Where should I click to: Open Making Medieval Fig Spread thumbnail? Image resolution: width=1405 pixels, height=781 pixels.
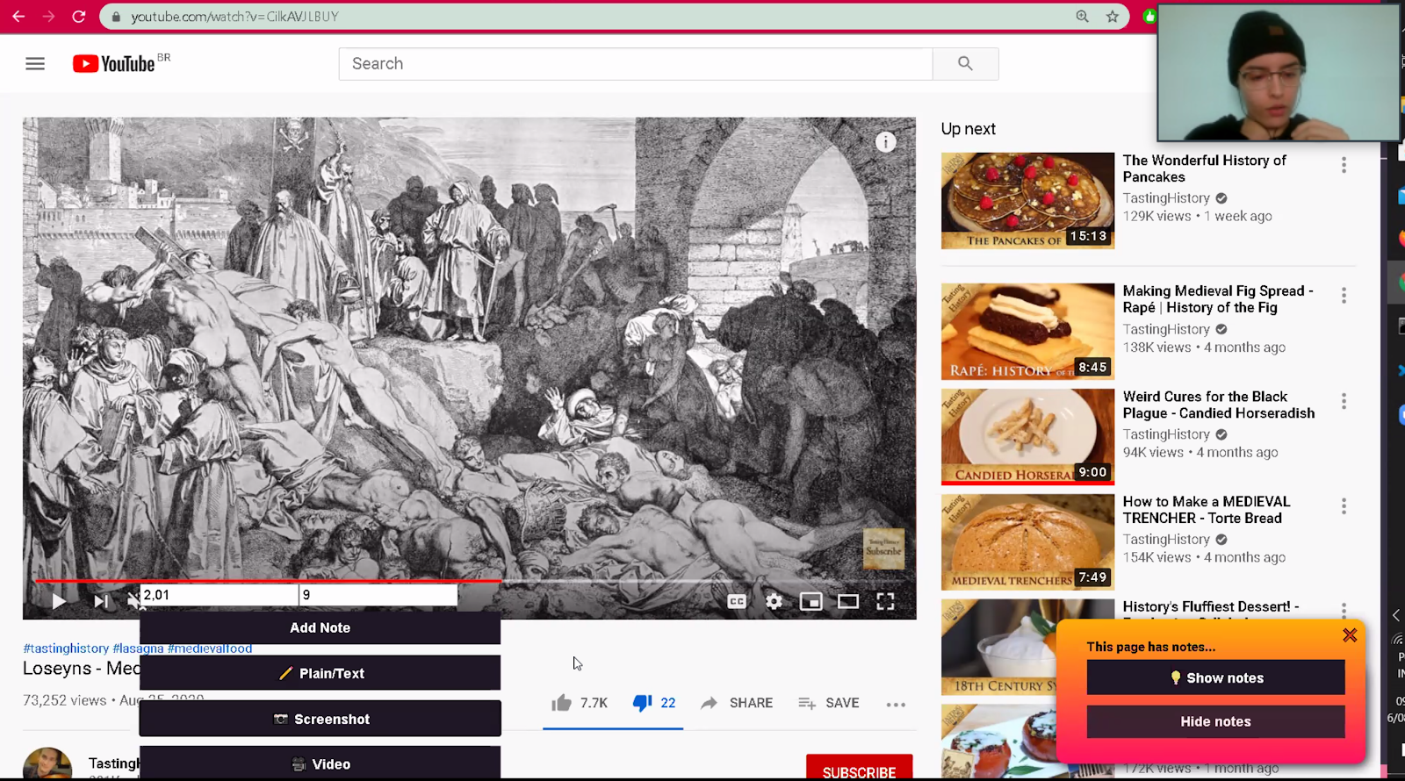(x=1027, y=331)
